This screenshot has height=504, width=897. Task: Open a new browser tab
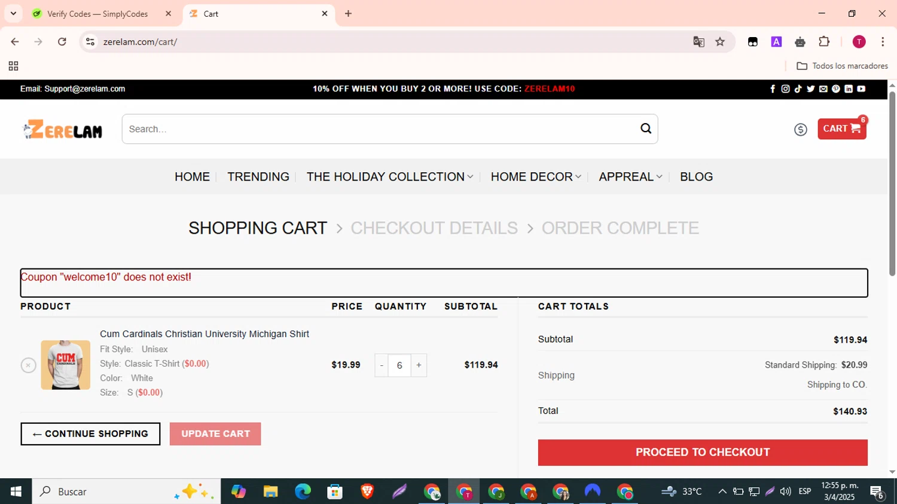point(348,14)
